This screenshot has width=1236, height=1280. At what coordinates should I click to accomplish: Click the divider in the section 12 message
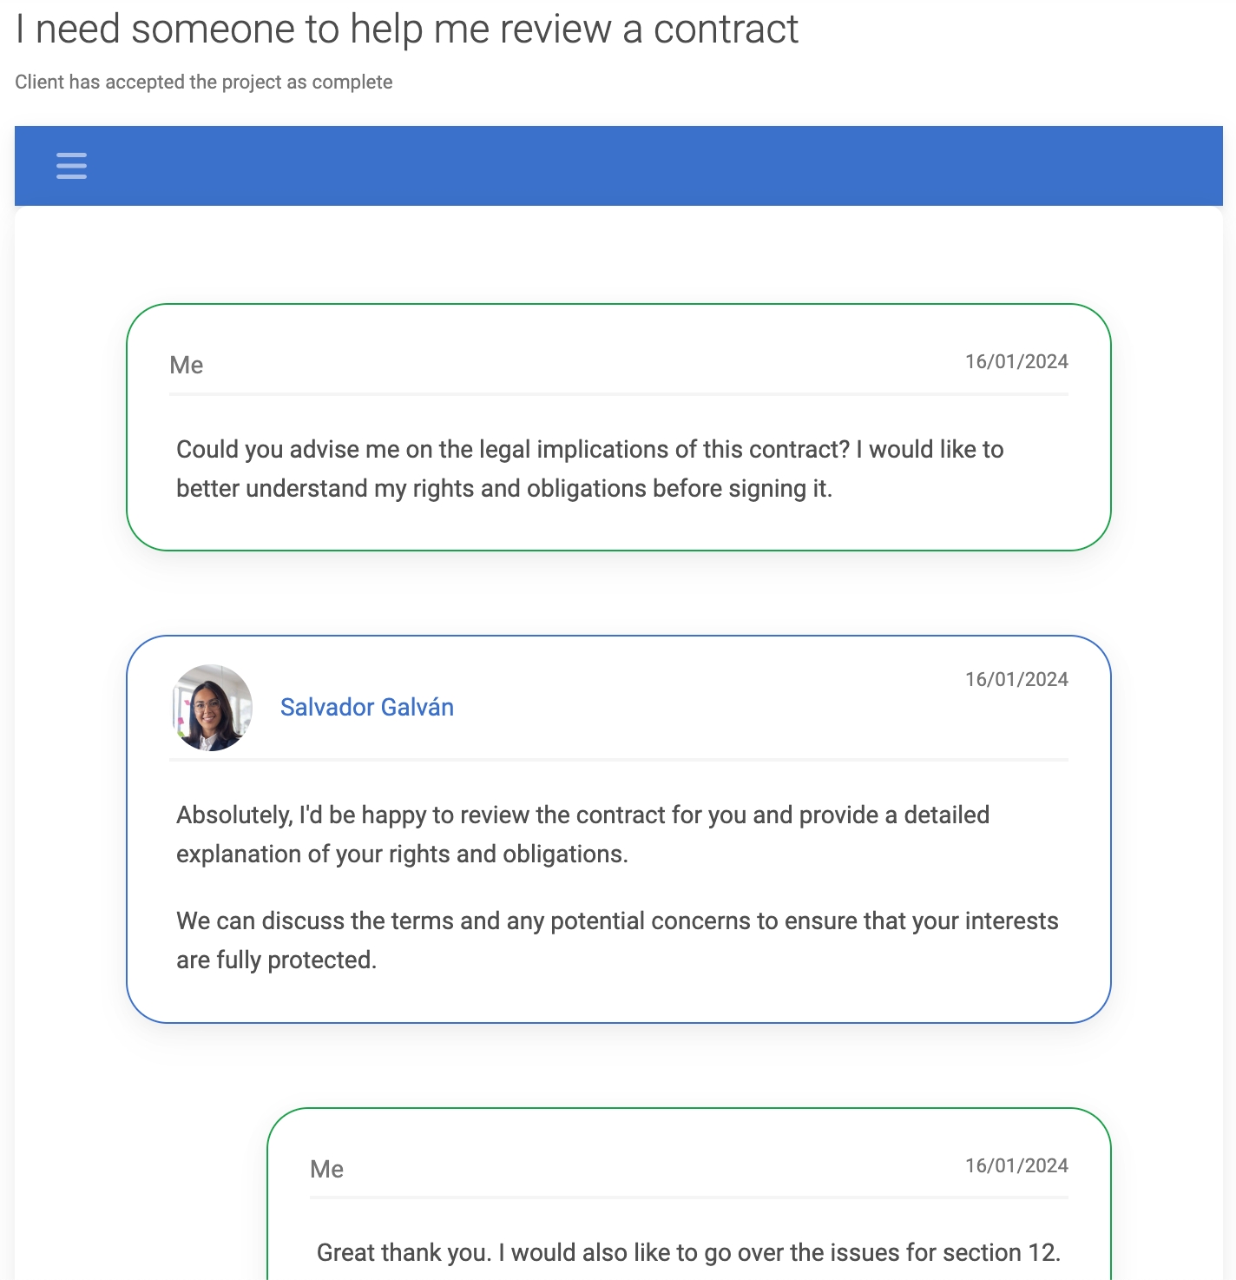pyautogui.click(x=687, y=1198)
